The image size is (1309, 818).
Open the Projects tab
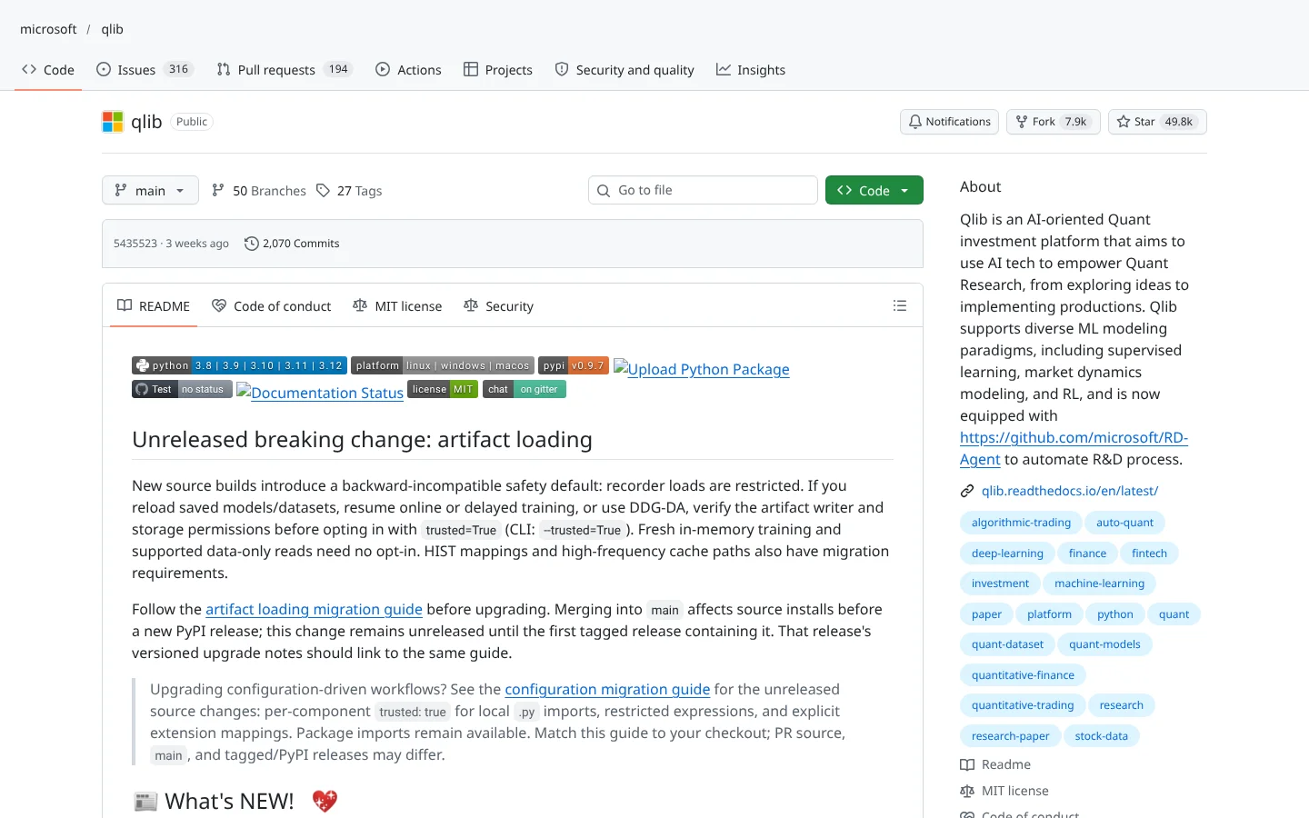pyautogui.click(x=498, y=70)
